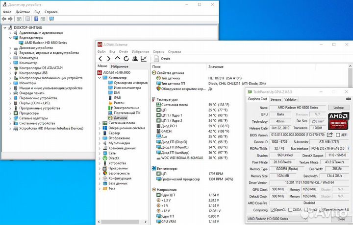Click the GPU-Z bus interface question mark
Viewport: 353px width, 225px height.
348,148
